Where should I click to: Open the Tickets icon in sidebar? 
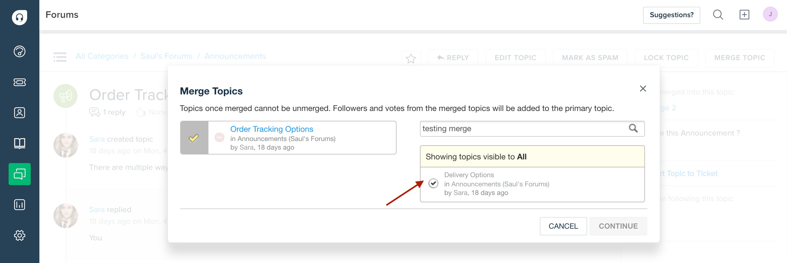(19, 82)
